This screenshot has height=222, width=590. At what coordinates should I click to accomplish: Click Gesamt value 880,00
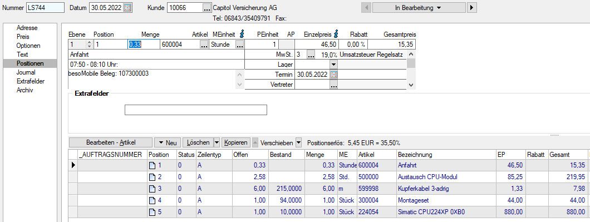point(568,211)
